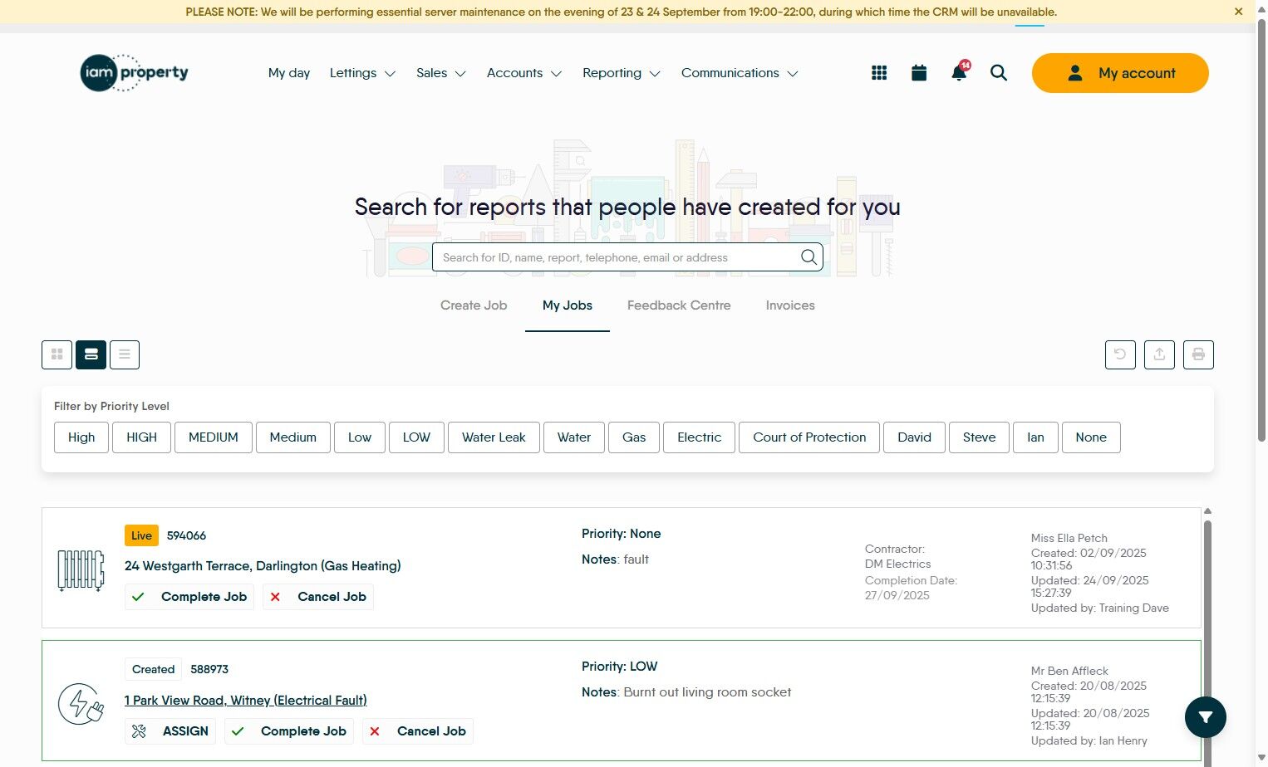The height and width of the screenshot is (767, 1268).
Task: Click the export upload icon button
Action: 1159,354
